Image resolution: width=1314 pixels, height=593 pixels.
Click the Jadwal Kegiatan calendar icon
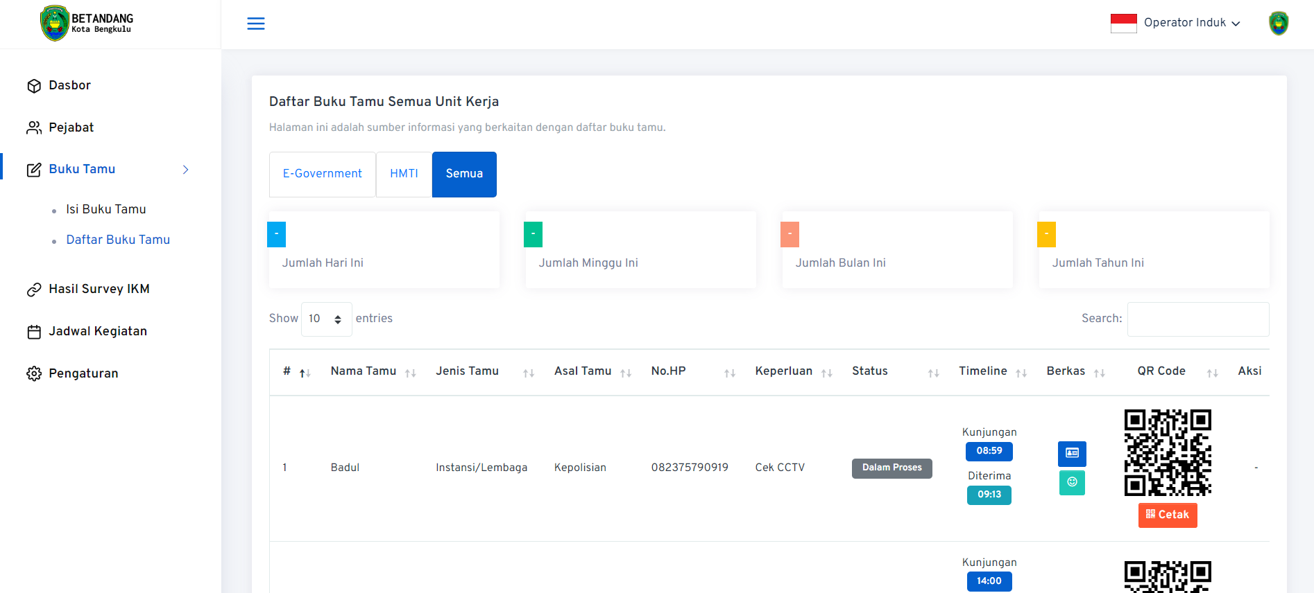coord(34,332)
